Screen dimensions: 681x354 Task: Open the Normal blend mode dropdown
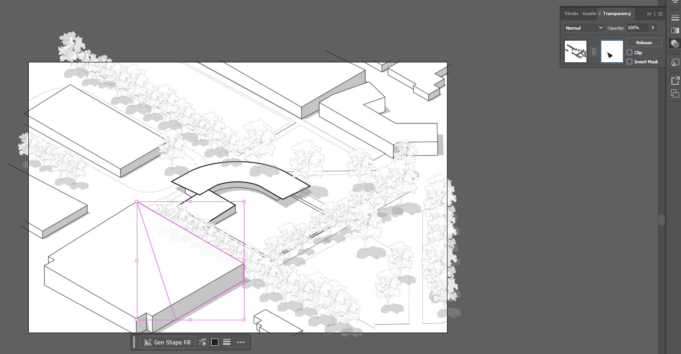583,28
